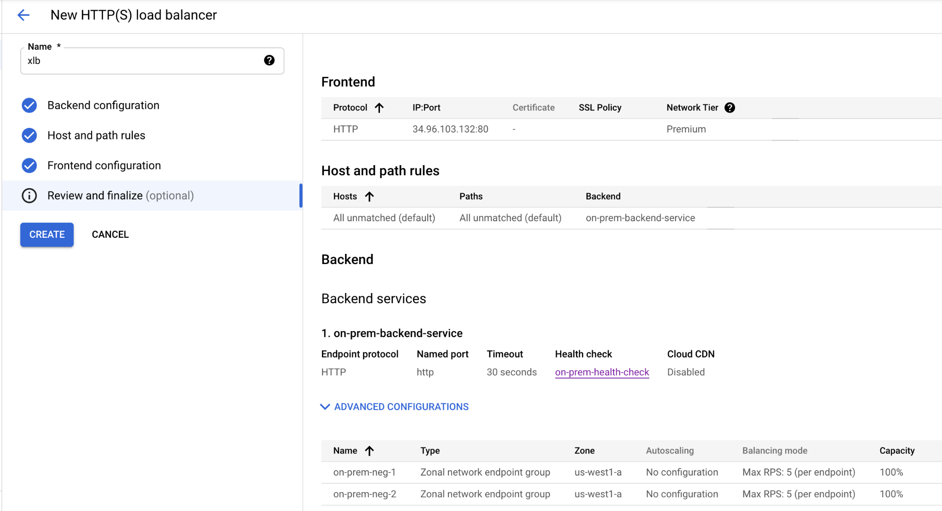Image resolution: width=942 pixels, height=511 pixels.
Task: Click the load balancer Name input field
Action: [x=143, y=61]
